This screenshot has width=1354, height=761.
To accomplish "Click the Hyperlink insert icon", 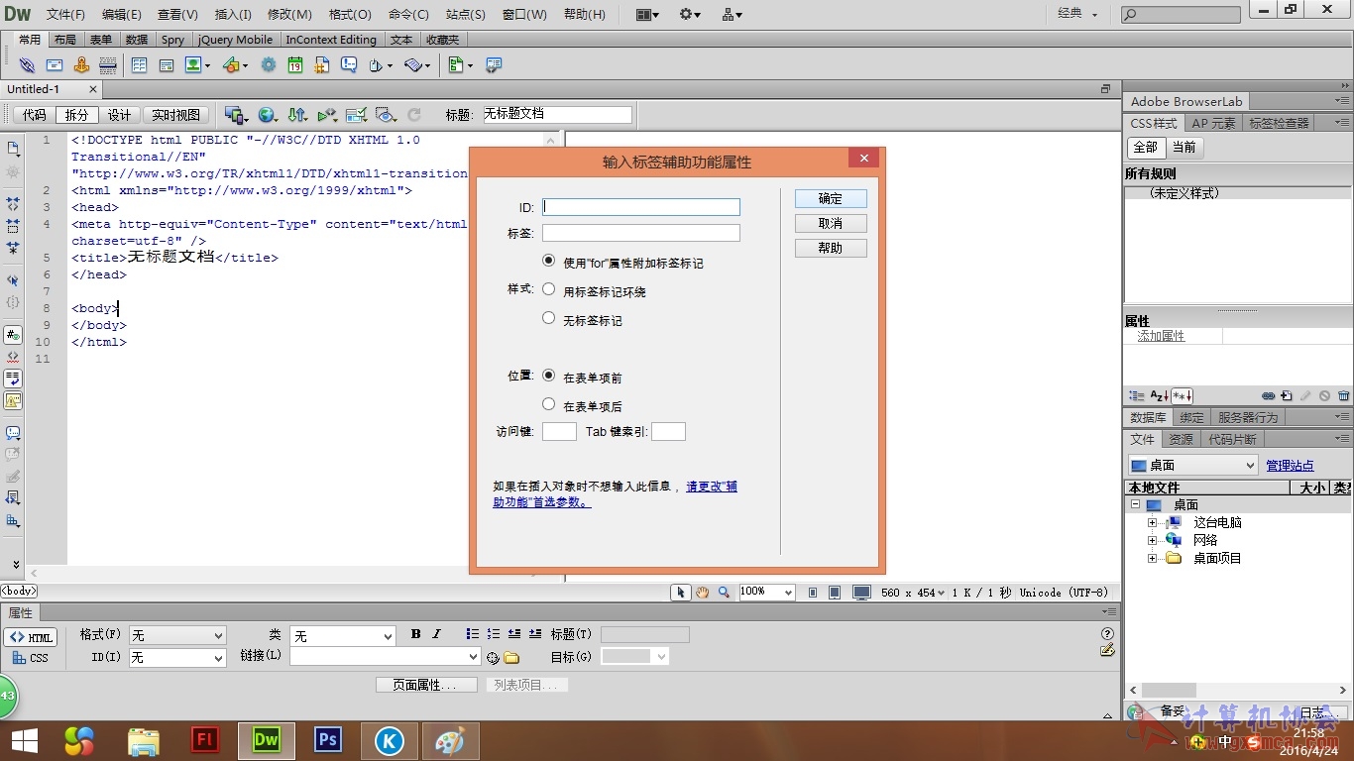I will click(27, 65).
